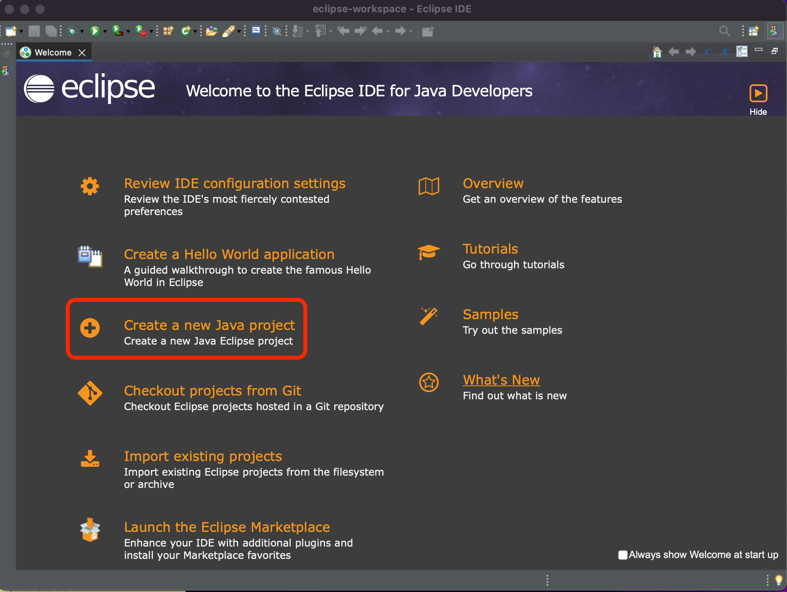787x592 pixels.
Task: Toggle the Java perspective button
Action: pos(774,31)
